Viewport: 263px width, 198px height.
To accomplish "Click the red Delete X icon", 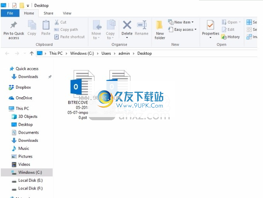I will click(x=127, y=25).
